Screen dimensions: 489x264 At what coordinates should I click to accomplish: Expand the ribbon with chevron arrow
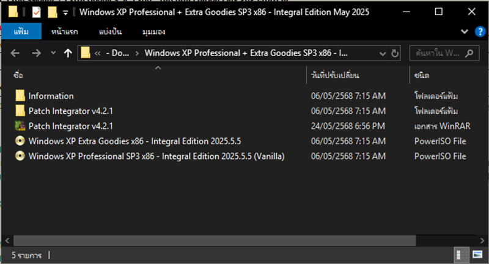click(465, 32)
